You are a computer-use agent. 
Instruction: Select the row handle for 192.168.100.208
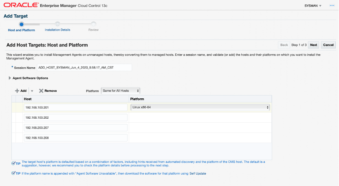tap(13, 138)
